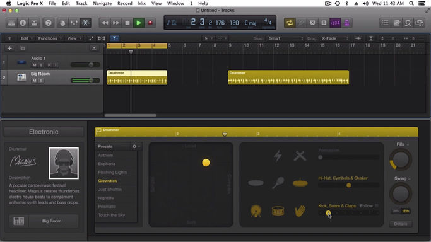Start recording with the red record button
Image resolution: width=431 pixels, height=242 pixels.
[x=150, y=23]
